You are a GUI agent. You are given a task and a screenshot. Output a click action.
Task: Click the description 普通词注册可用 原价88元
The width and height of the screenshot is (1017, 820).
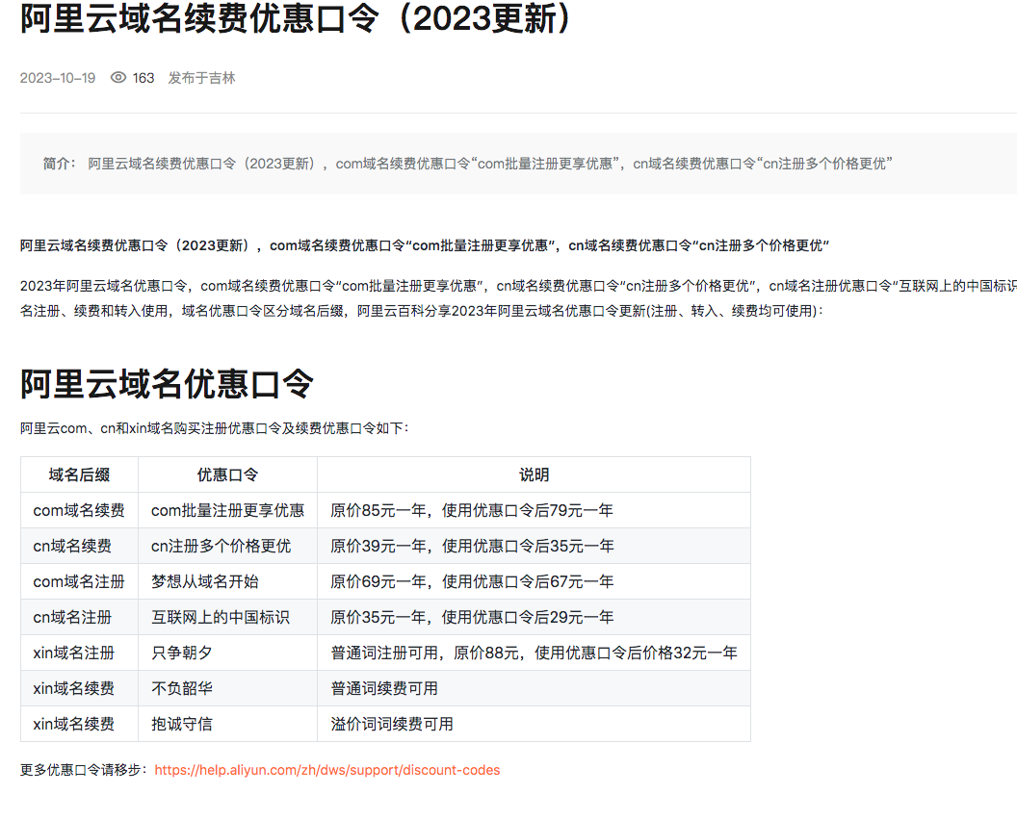tap(534, 653)
